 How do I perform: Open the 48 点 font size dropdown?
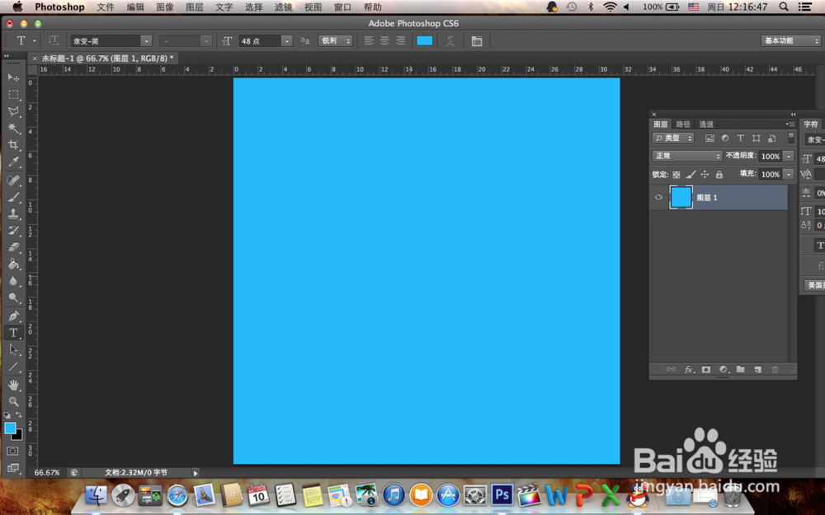coord(287,41)
